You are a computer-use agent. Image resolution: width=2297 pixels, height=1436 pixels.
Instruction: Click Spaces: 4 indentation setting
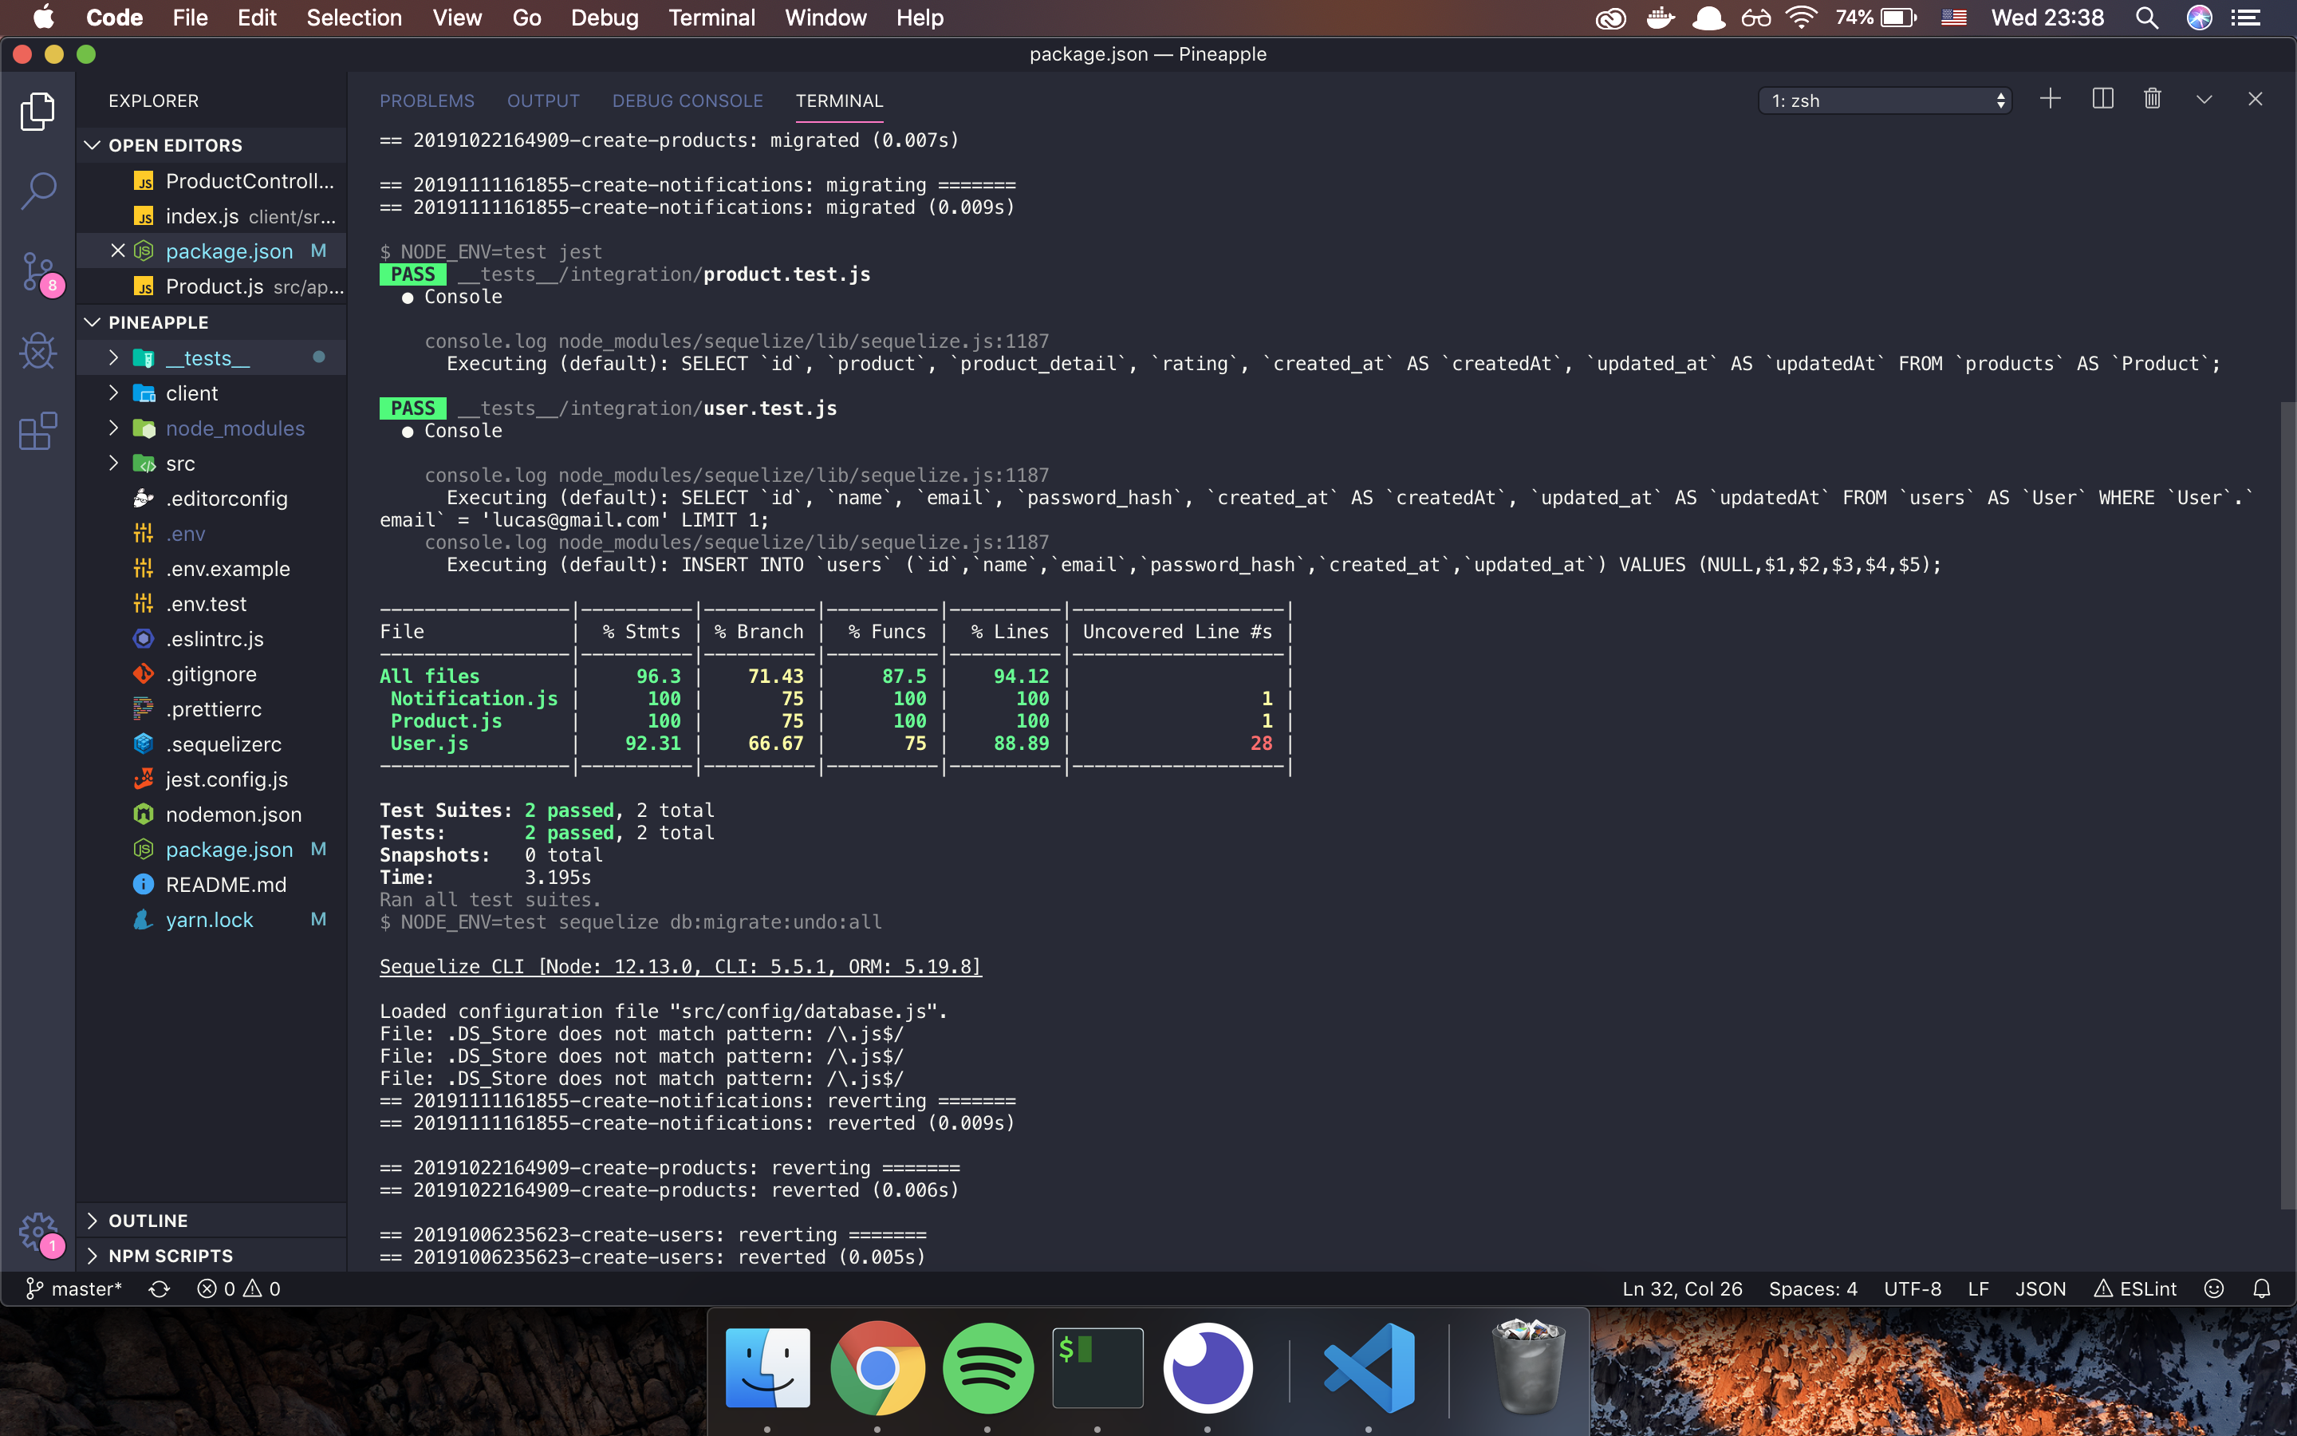(1813, 1288)
